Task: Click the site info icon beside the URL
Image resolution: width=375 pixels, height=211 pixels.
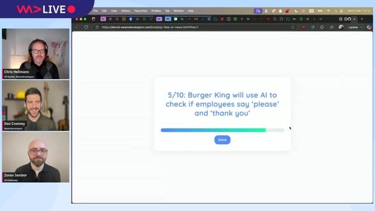Action: [97, 28]
